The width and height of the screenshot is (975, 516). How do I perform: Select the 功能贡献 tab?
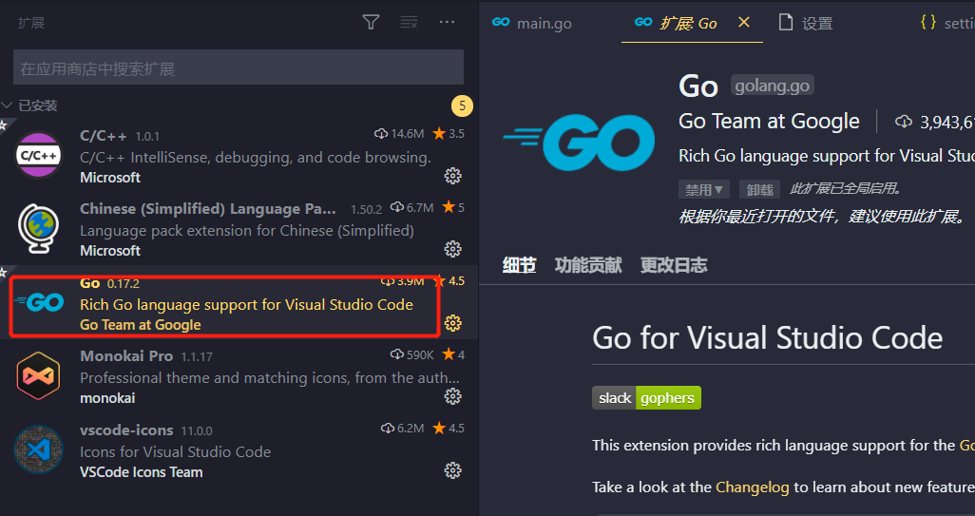point(587,265)
